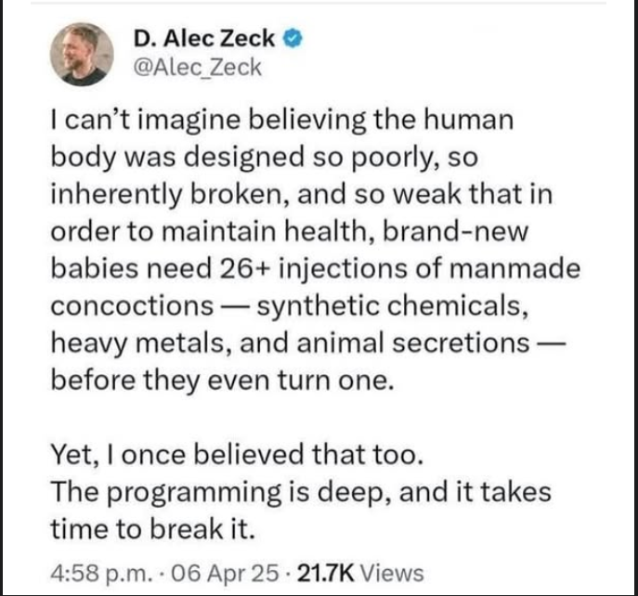Click the phrase "animal secretions" in the tweet
This screenshot has height=596, width=638.
[424, 343]
